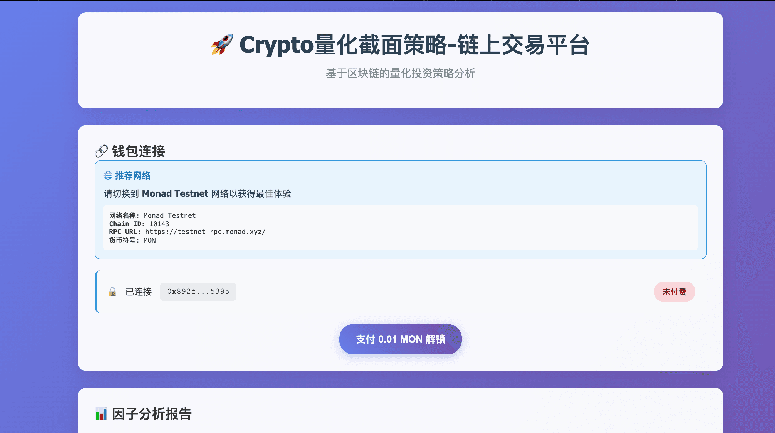Click the 已连接 status label
775x433 pixels.
tap(139, 292)
